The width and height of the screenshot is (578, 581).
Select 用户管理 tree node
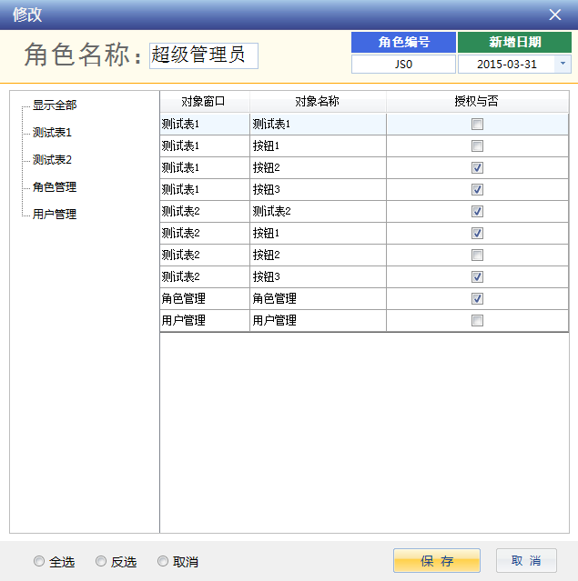tap(55, 215)
